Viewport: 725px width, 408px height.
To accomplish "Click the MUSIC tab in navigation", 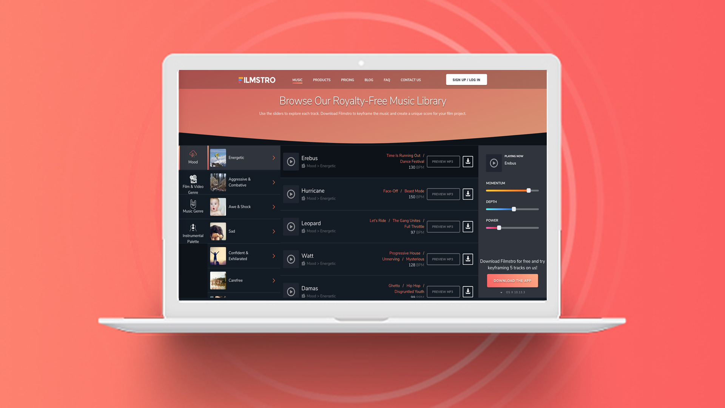I will point(297,80).
